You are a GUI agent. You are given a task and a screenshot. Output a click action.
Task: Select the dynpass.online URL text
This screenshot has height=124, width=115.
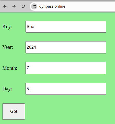(52, 6)
